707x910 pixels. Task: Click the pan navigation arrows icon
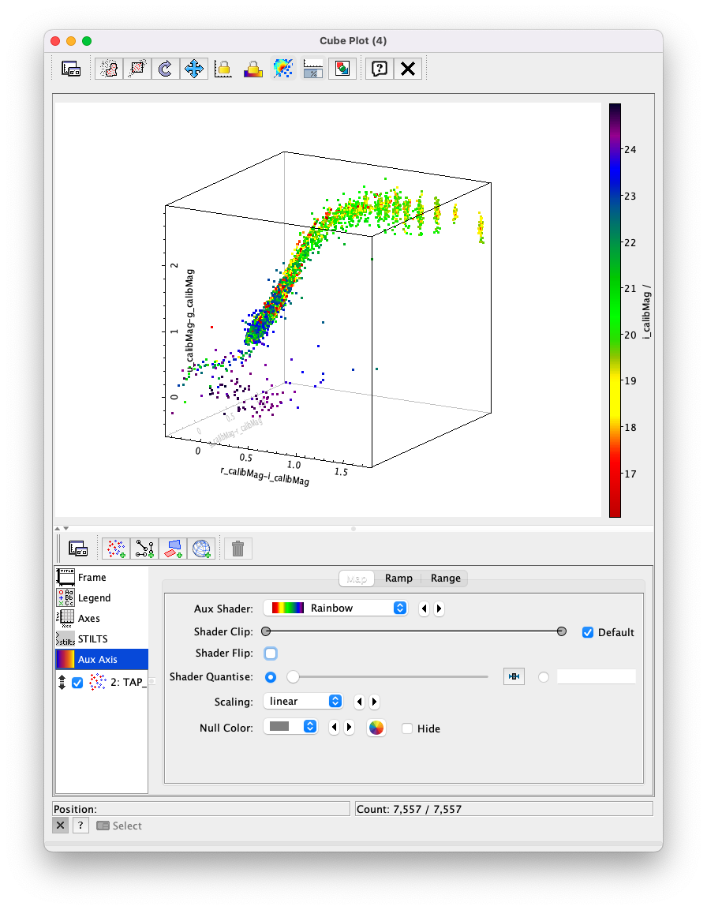[194, 69]
